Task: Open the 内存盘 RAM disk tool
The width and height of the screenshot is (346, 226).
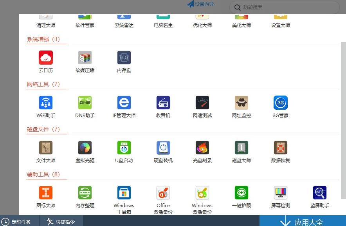Action: point(124,62)
